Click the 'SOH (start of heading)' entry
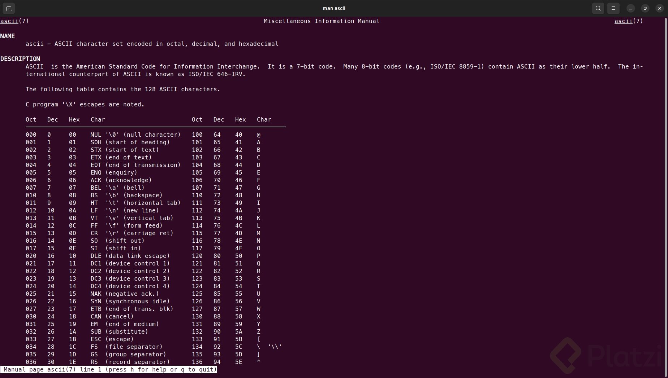668x378 pixels. [130, 142]
